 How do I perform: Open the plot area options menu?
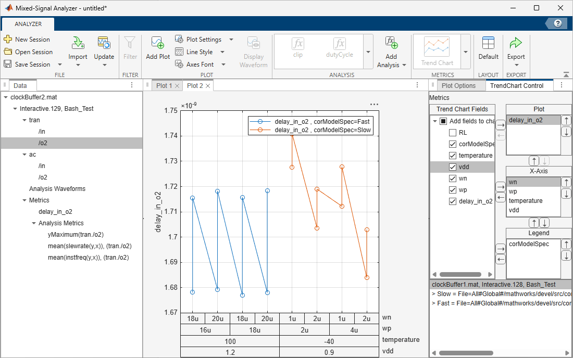(x=417, y=85)
